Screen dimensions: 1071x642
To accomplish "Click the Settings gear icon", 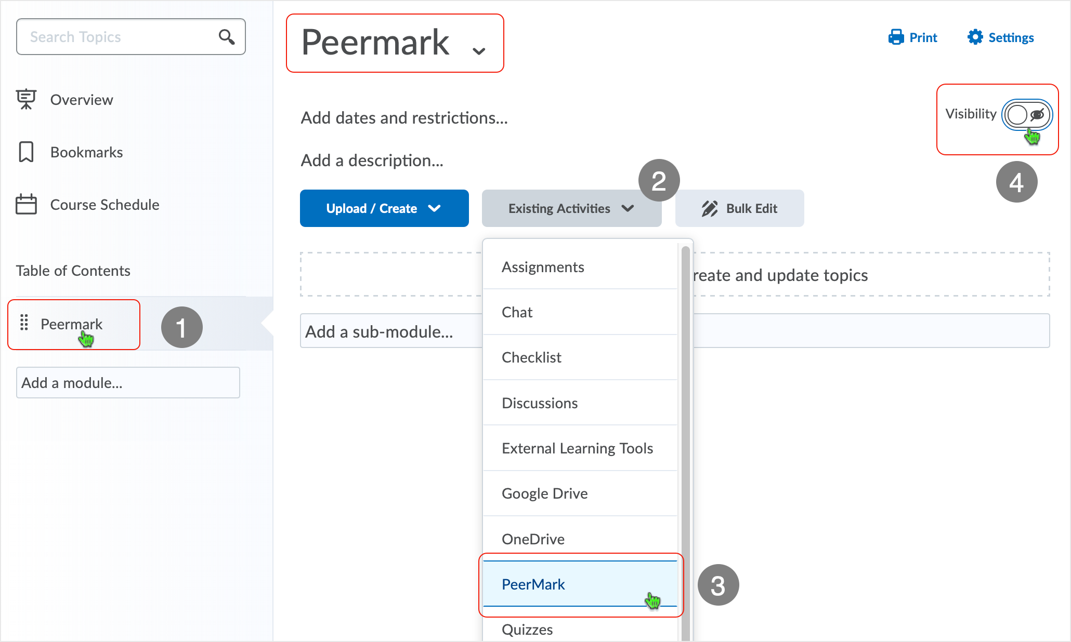I will (x=975, y=37).
